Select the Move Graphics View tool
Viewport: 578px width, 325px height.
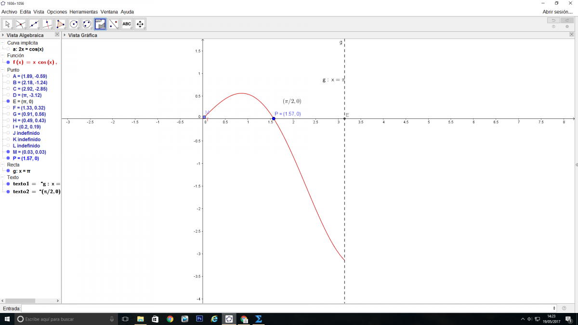click(x=140, y=24)
